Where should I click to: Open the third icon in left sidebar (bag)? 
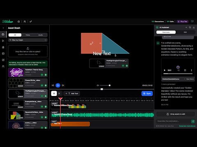[3, 47]
